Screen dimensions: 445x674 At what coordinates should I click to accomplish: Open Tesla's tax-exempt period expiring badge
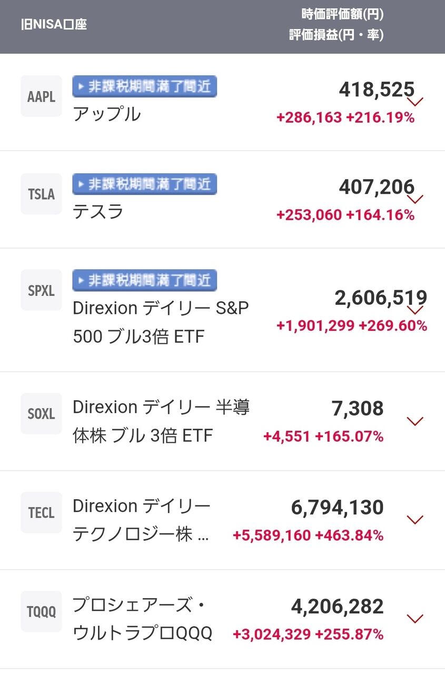point(144,184)
